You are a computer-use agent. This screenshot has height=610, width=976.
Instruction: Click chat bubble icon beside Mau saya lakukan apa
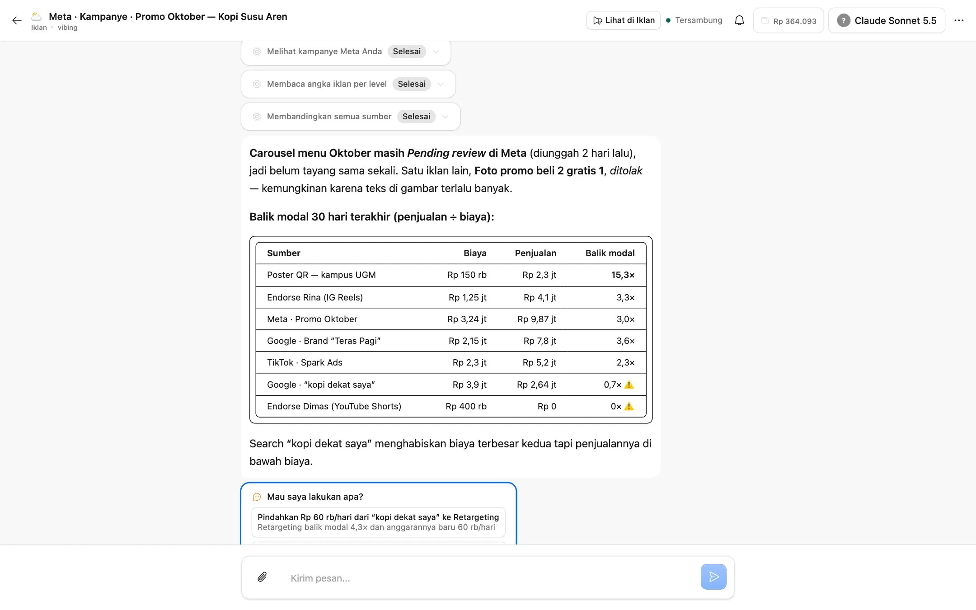[x=257, y=497]
